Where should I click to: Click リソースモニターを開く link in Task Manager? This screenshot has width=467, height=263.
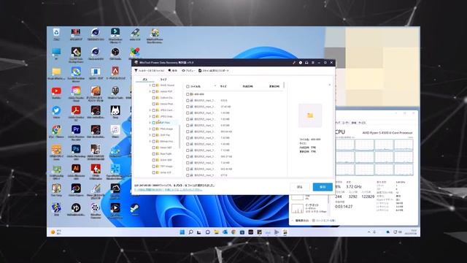pos(323,221)
